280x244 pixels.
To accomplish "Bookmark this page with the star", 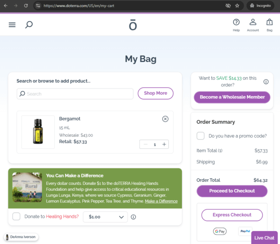I will (237, 6).
